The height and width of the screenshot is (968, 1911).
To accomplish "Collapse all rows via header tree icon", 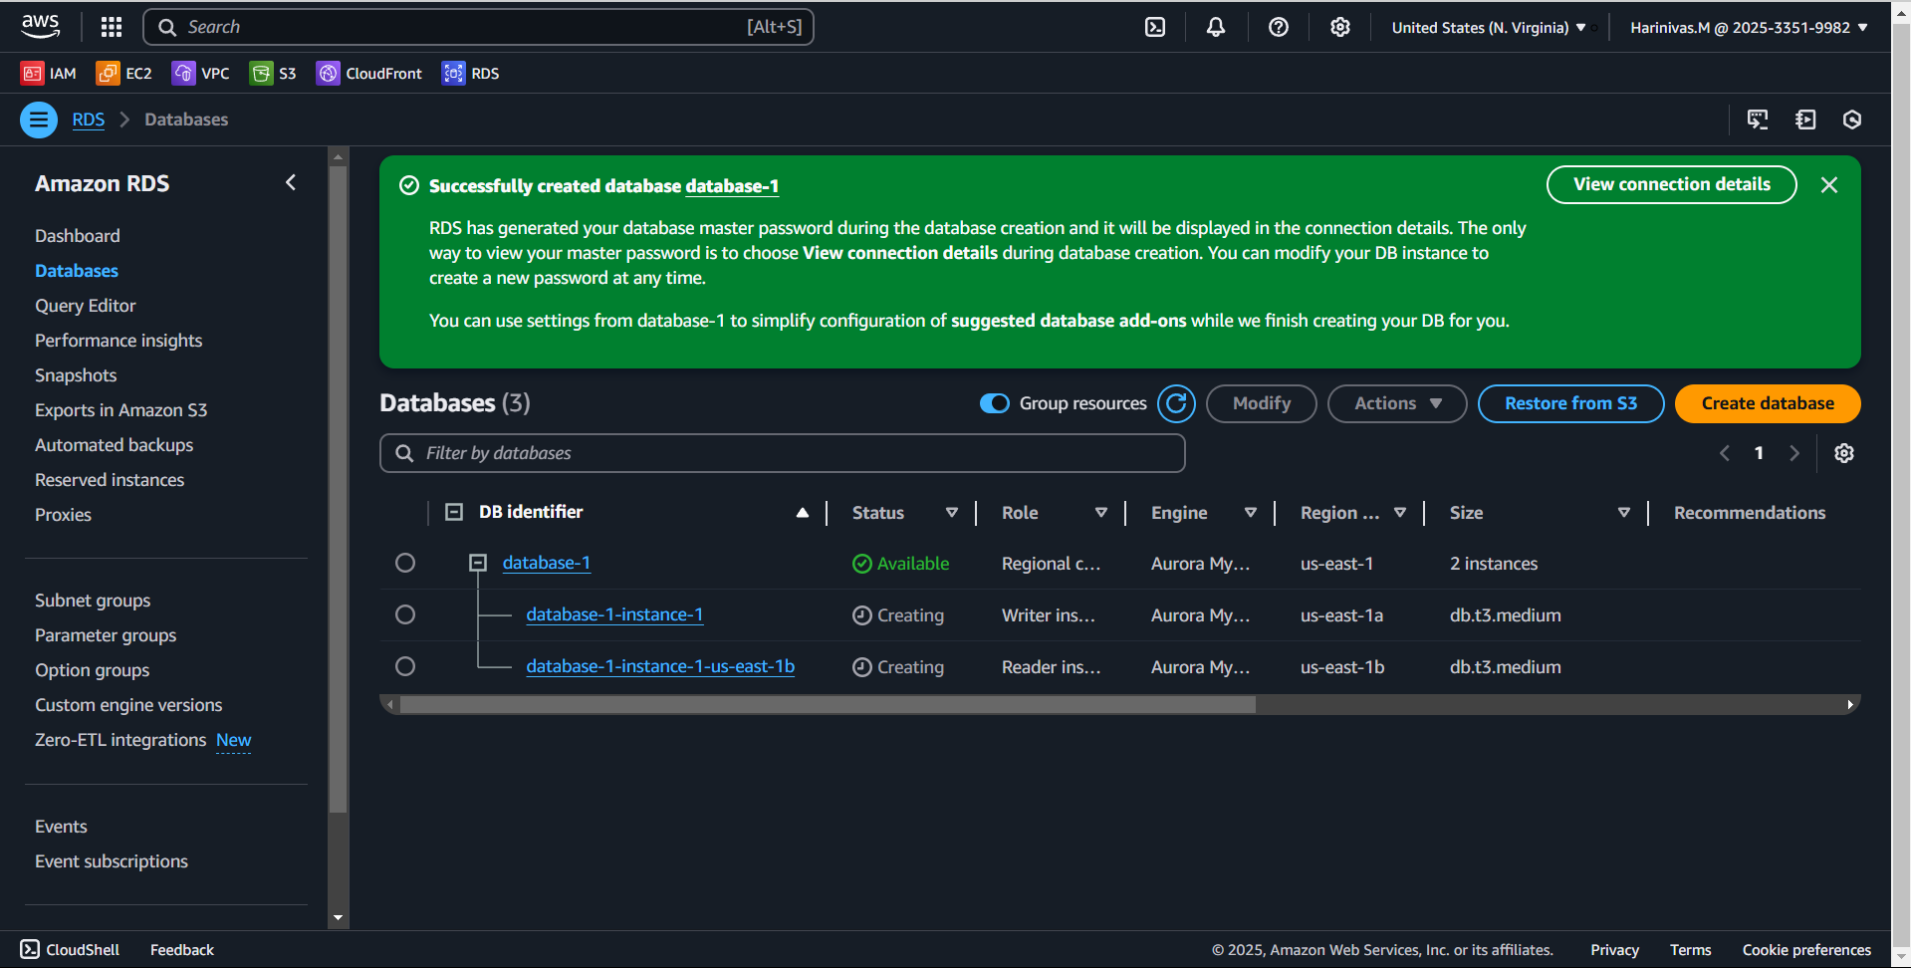I will click(x=454, y=512).
